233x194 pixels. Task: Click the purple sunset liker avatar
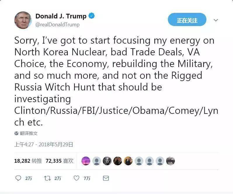click(x=86, y=161)
